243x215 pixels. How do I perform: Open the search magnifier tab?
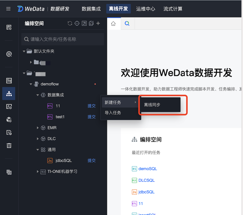[x=127, y=24]
